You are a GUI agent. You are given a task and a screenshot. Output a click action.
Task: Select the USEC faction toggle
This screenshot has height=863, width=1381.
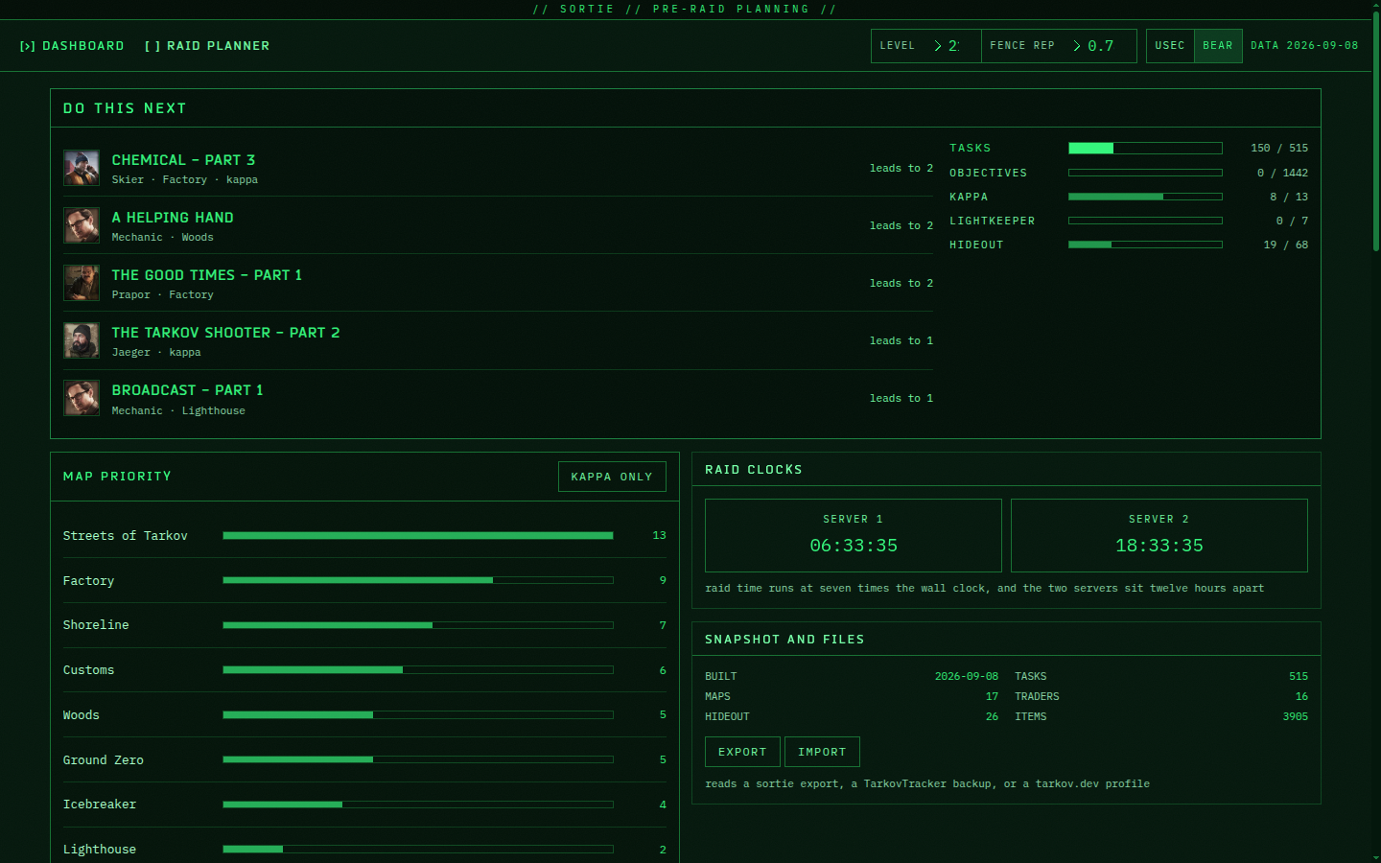[1170, 46]
